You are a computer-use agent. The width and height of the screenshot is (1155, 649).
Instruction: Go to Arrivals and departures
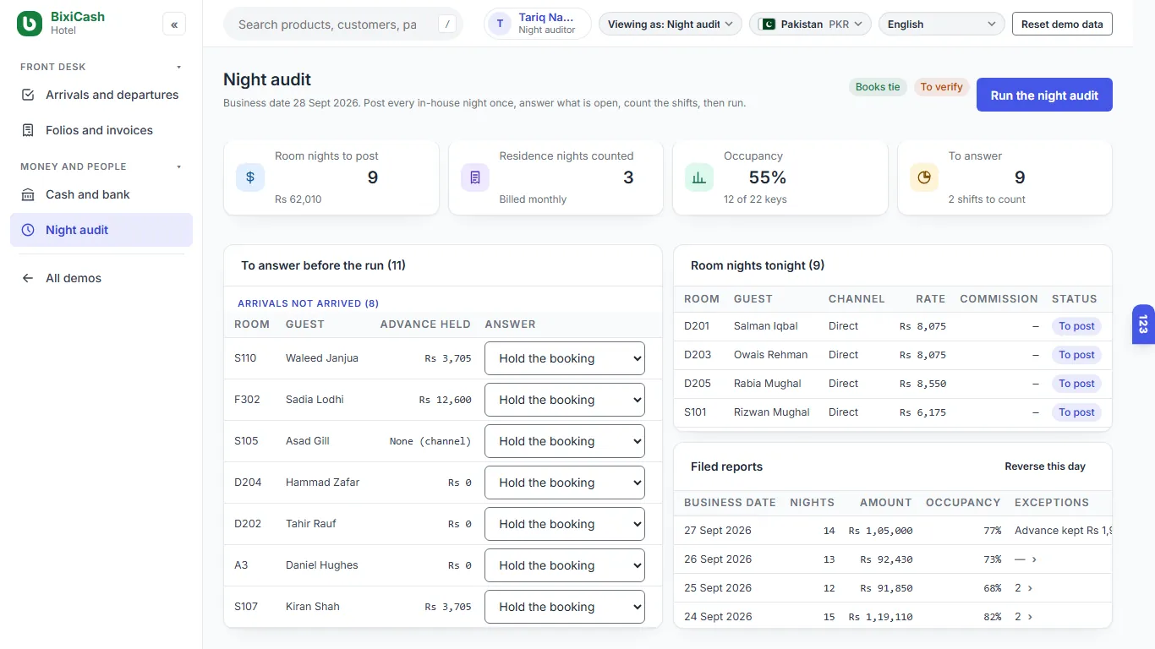(x=101, y=95)
